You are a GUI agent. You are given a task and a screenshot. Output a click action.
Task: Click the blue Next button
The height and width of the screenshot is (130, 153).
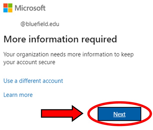tap(119, 114)
